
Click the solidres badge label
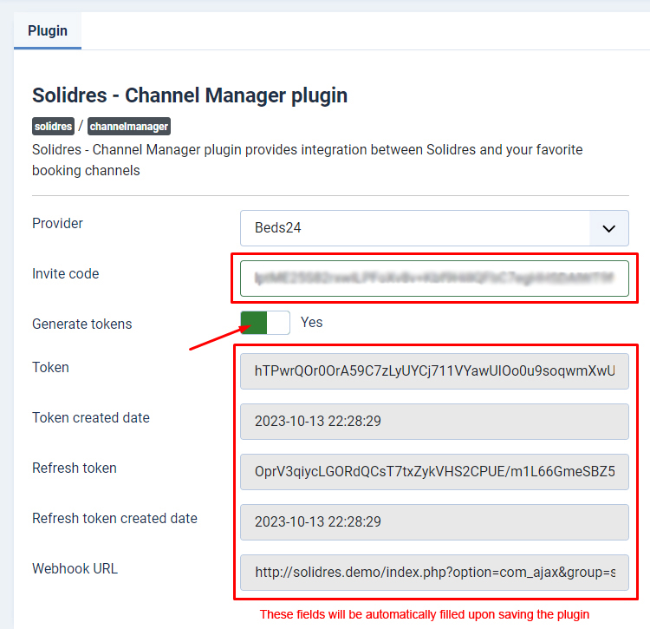(53, 126)
